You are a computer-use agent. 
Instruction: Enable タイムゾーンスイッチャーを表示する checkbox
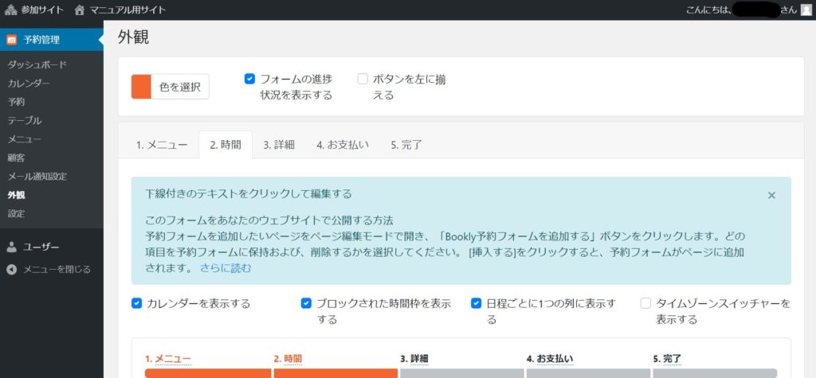tap(645, 303)
